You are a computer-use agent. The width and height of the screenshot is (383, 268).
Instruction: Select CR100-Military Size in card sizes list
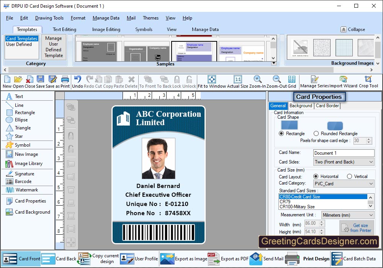[x=297, y=207]
